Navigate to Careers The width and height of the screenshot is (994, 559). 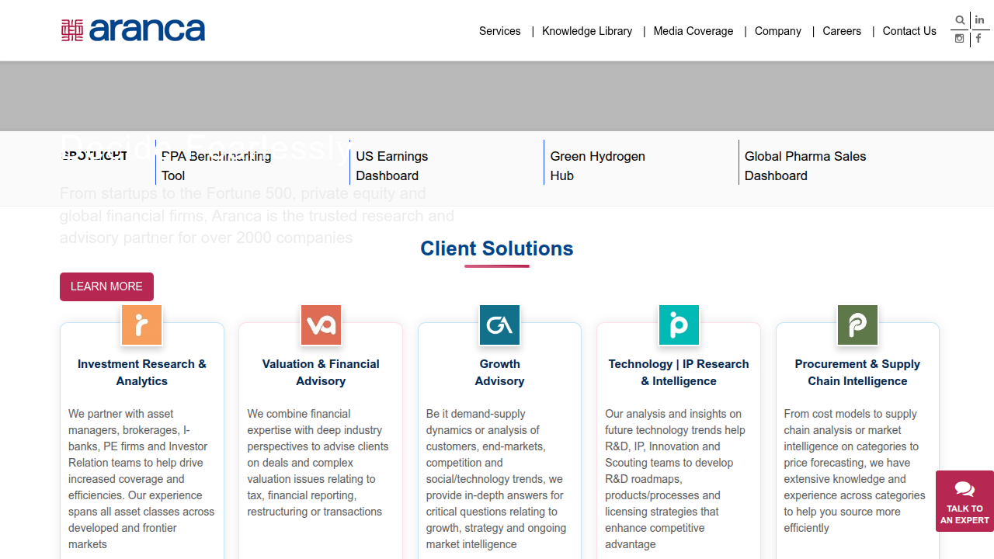[x=842, y=31]
